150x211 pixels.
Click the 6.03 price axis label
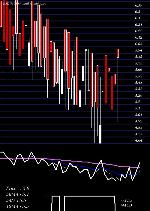click(x=139, y=44)
